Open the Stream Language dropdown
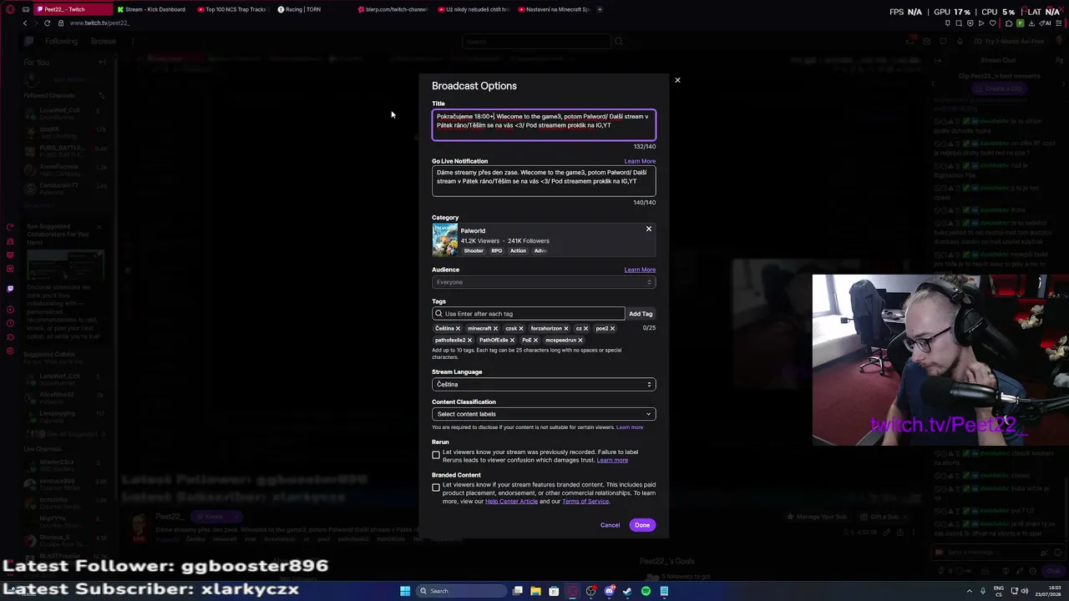This screenshot has width=1069, height=601. pos(544,384)
